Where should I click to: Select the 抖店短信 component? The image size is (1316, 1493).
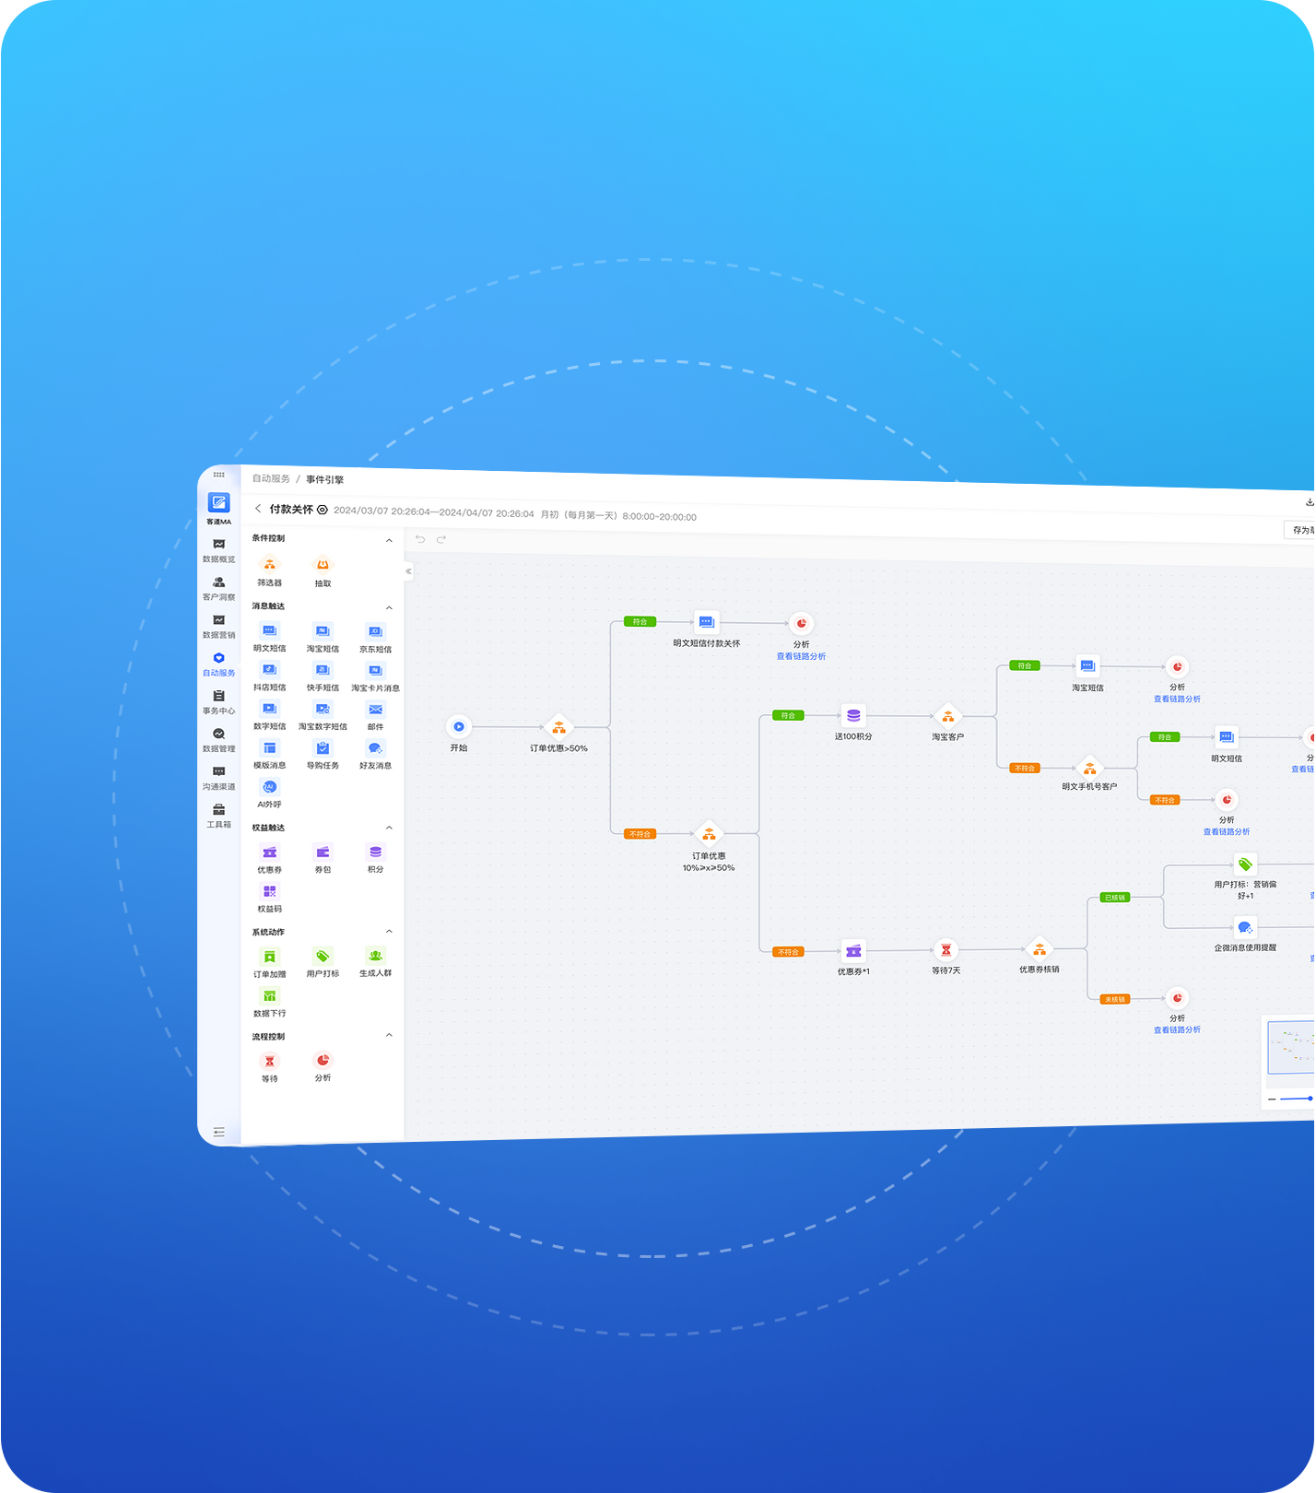(x=269, y=676)
